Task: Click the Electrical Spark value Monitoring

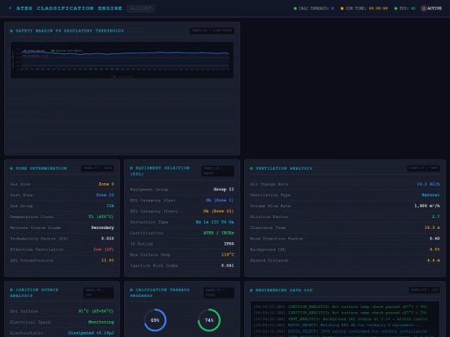Action: pos(101,322)
